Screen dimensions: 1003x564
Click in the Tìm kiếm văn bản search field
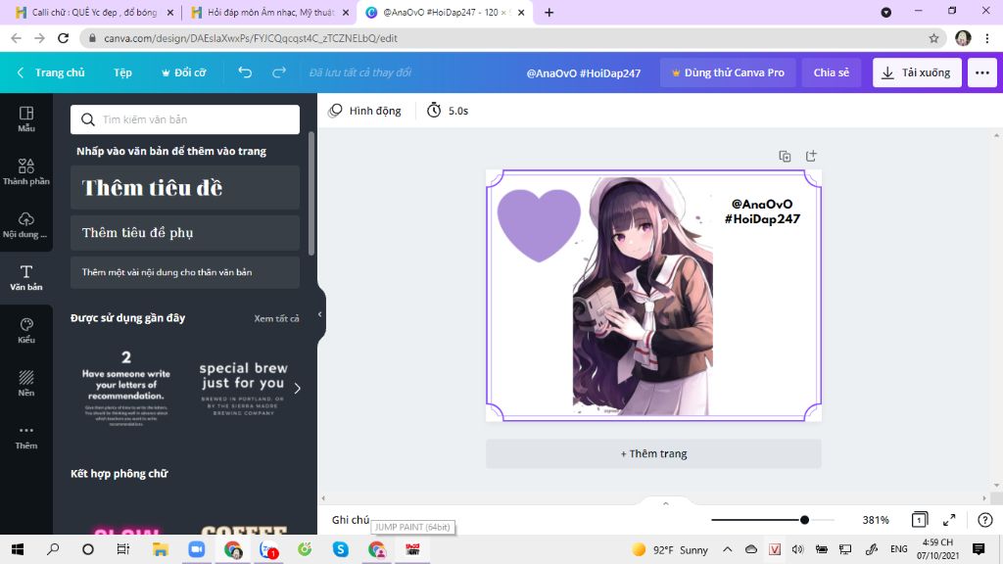(185, 119)
